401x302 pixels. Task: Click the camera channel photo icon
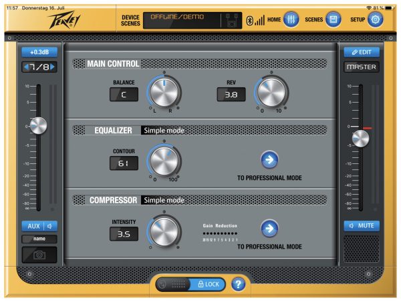[x=39, y=255]
